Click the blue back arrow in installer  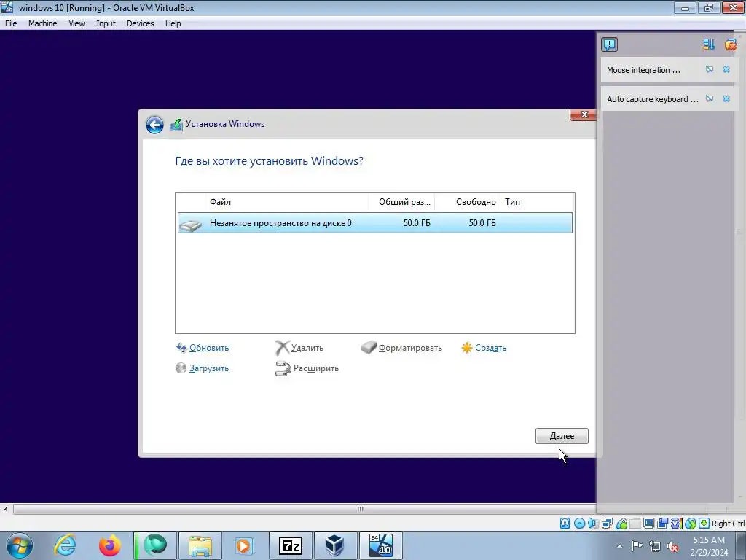pyautogui.click(x=154, y=125)
